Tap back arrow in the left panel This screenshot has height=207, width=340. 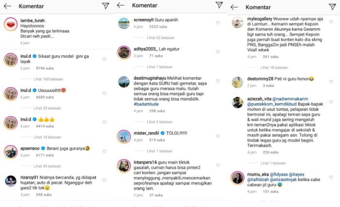tap(8, 6)
